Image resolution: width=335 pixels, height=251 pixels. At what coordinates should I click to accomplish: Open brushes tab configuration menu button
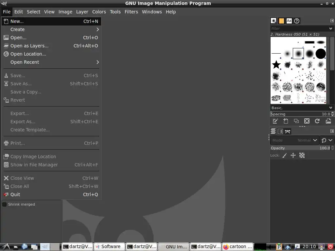click(332, 21)
